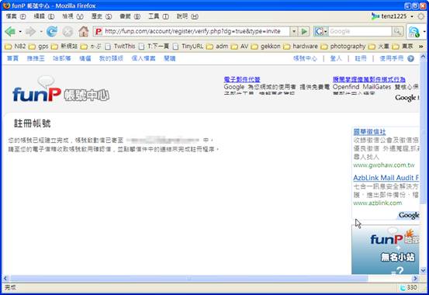Click the magnifier search button
Screen dimensions: 429x295
[397, 32]
